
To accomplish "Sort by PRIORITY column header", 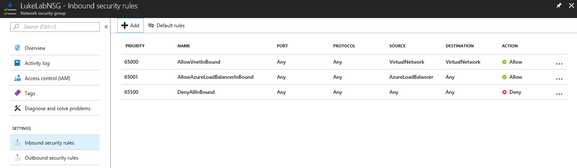I will [x=135, y=46].
